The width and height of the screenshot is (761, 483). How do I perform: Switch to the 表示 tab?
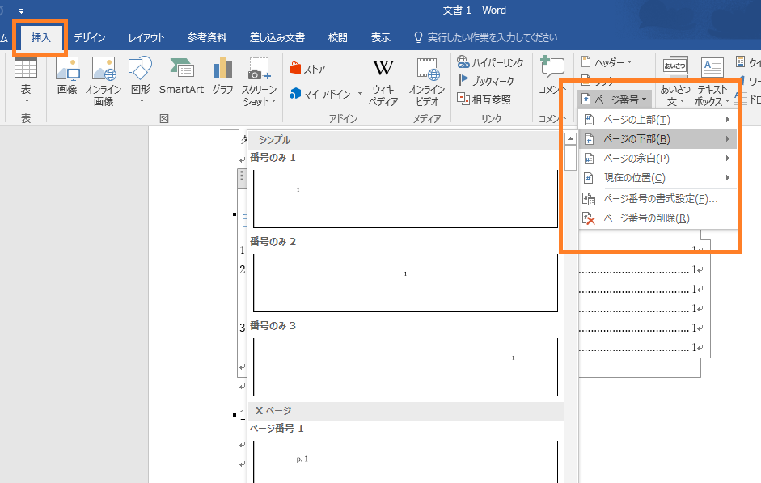(380, 37)
